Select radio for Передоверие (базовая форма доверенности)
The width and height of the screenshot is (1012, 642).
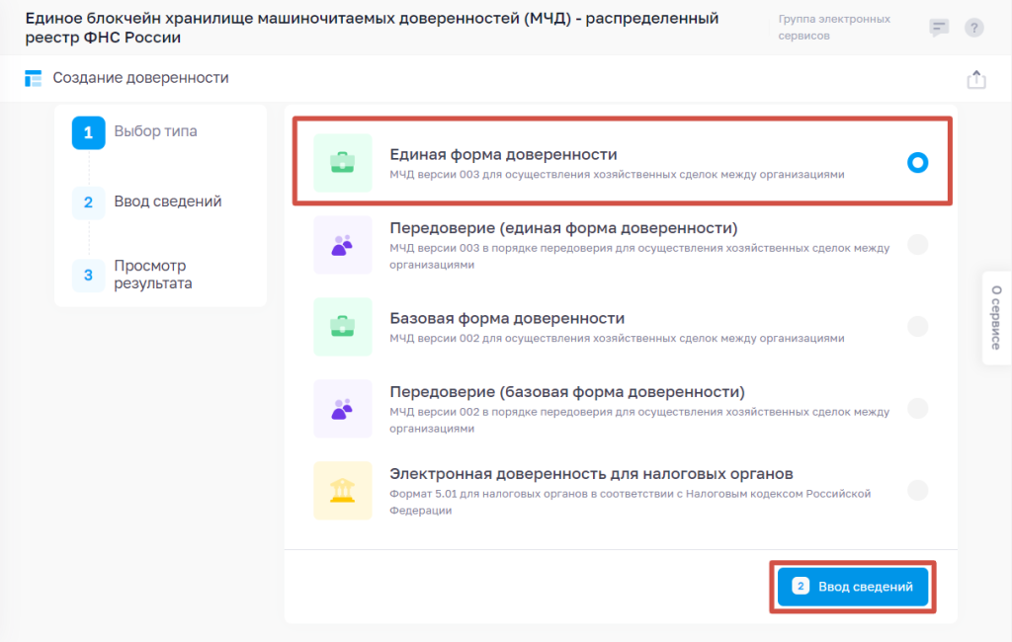917,409
